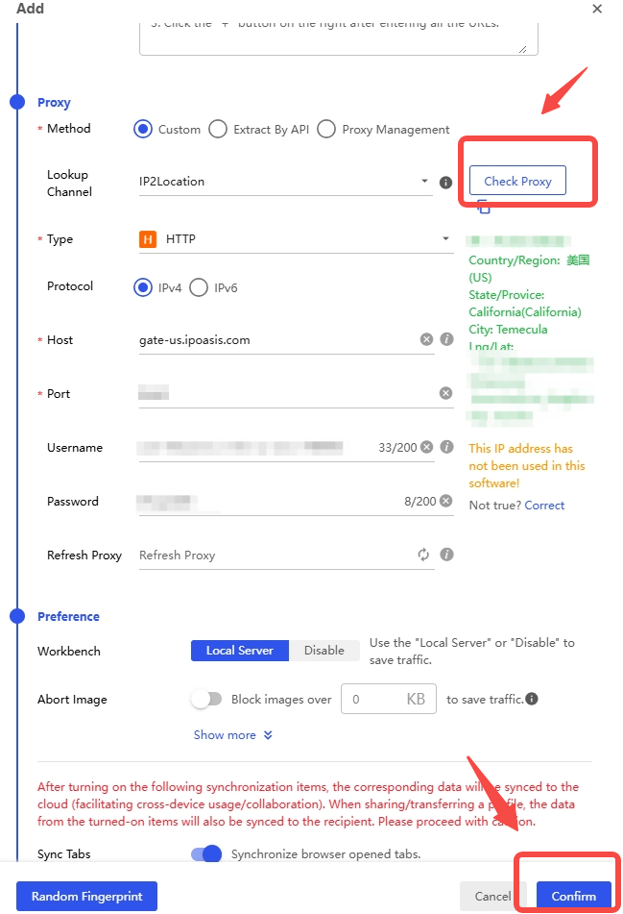Click the Host info icon
This screenshot has height=914, width=623.
point(446,340)
